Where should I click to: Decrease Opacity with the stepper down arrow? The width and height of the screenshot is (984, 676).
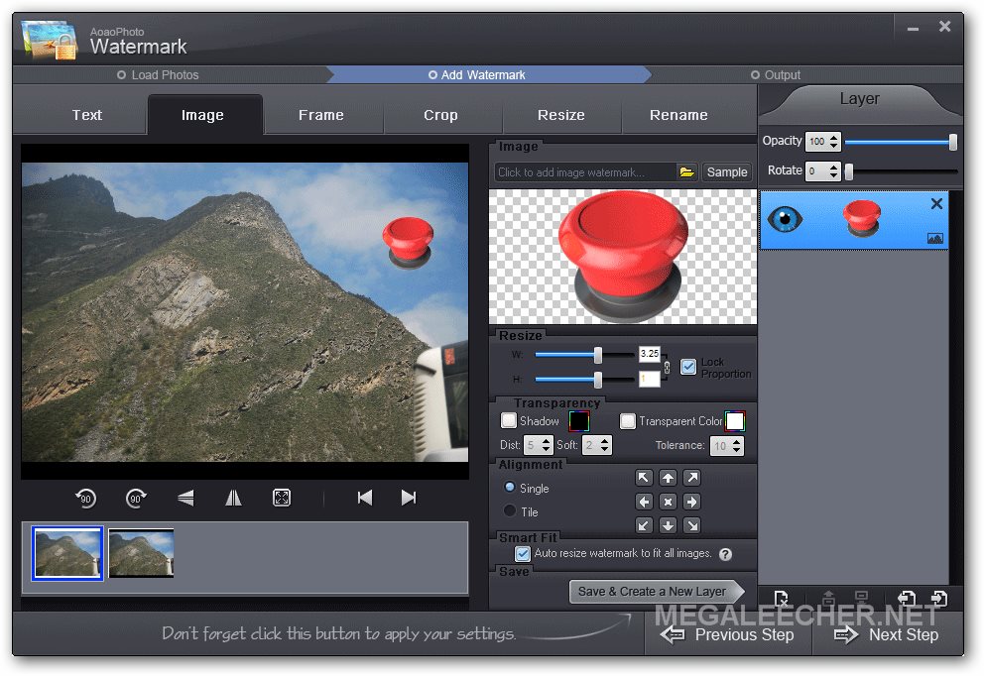(x=833, y=146)
